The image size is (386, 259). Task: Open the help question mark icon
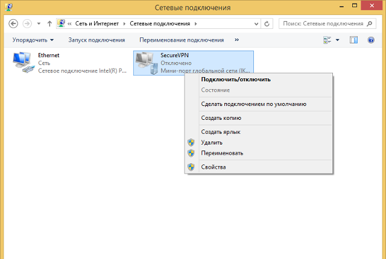tap(371, 40)
